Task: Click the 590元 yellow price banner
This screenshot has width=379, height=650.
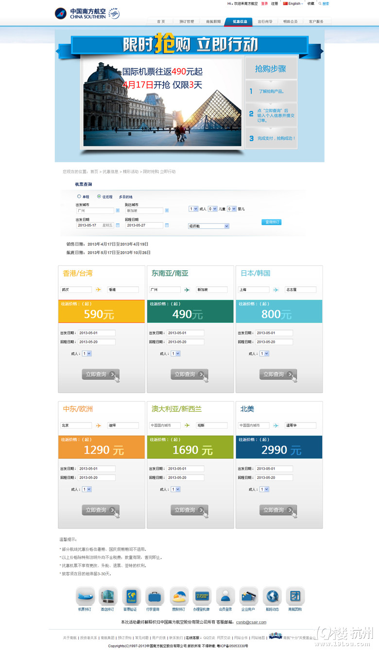Action: 102,311
